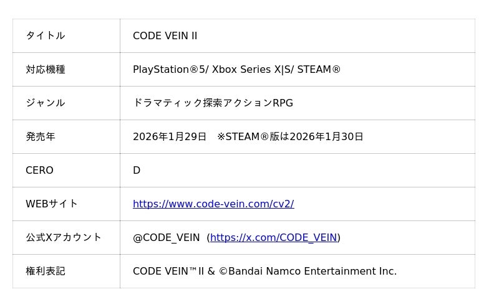Click the タイトル row label
The width and height of the screenshot is (499, 307).
tap(46, 36)
